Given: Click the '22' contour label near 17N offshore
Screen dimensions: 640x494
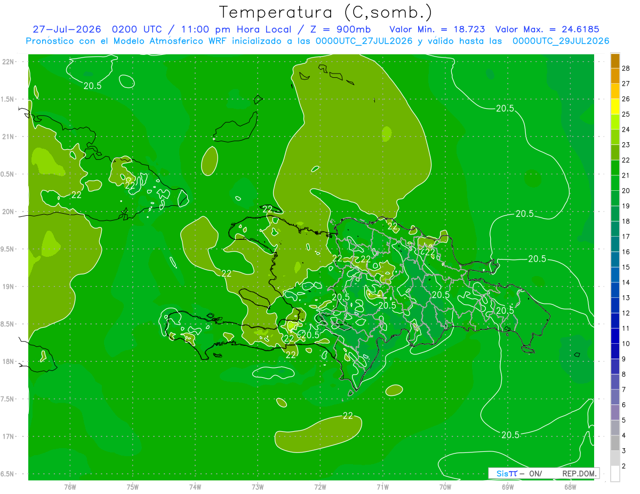Looking at the screenshot, I should [x=348, y=416].
